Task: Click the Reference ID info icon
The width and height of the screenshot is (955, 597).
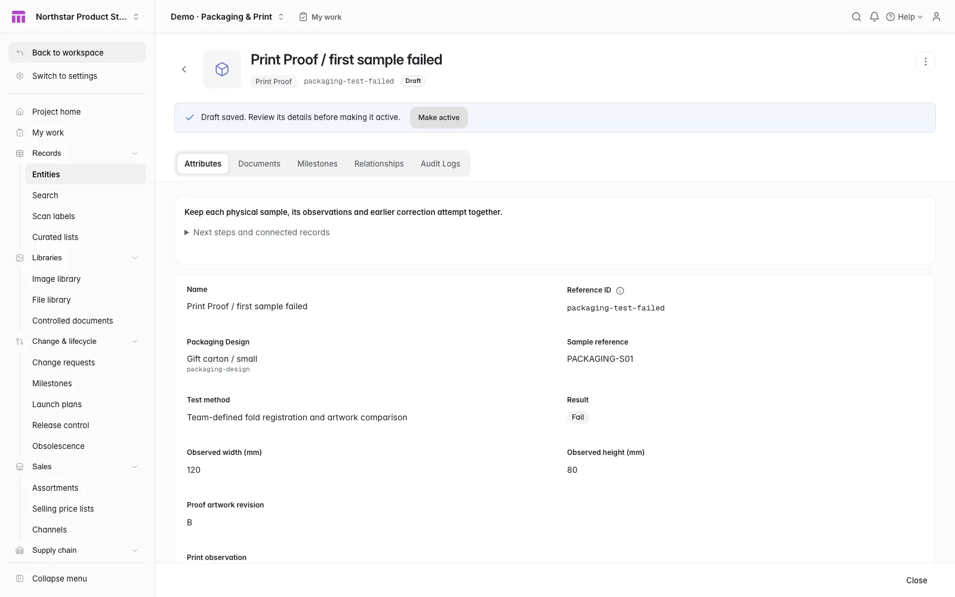Action: click(x=620, y=291)
